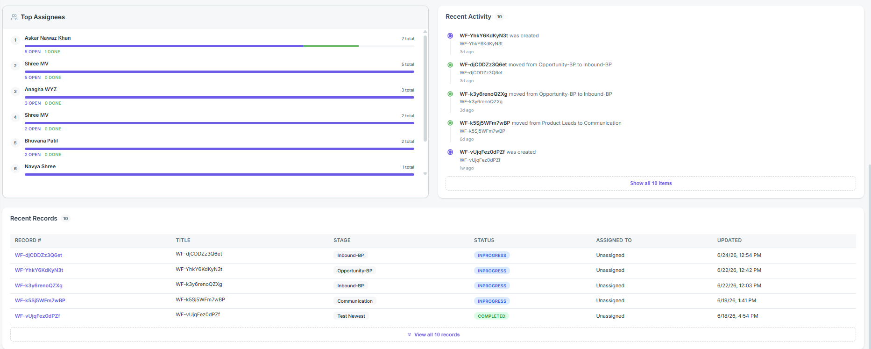Click the TITLE column header
The width and height of the screenshot is (871, 349).
click(x=183, y=240)
